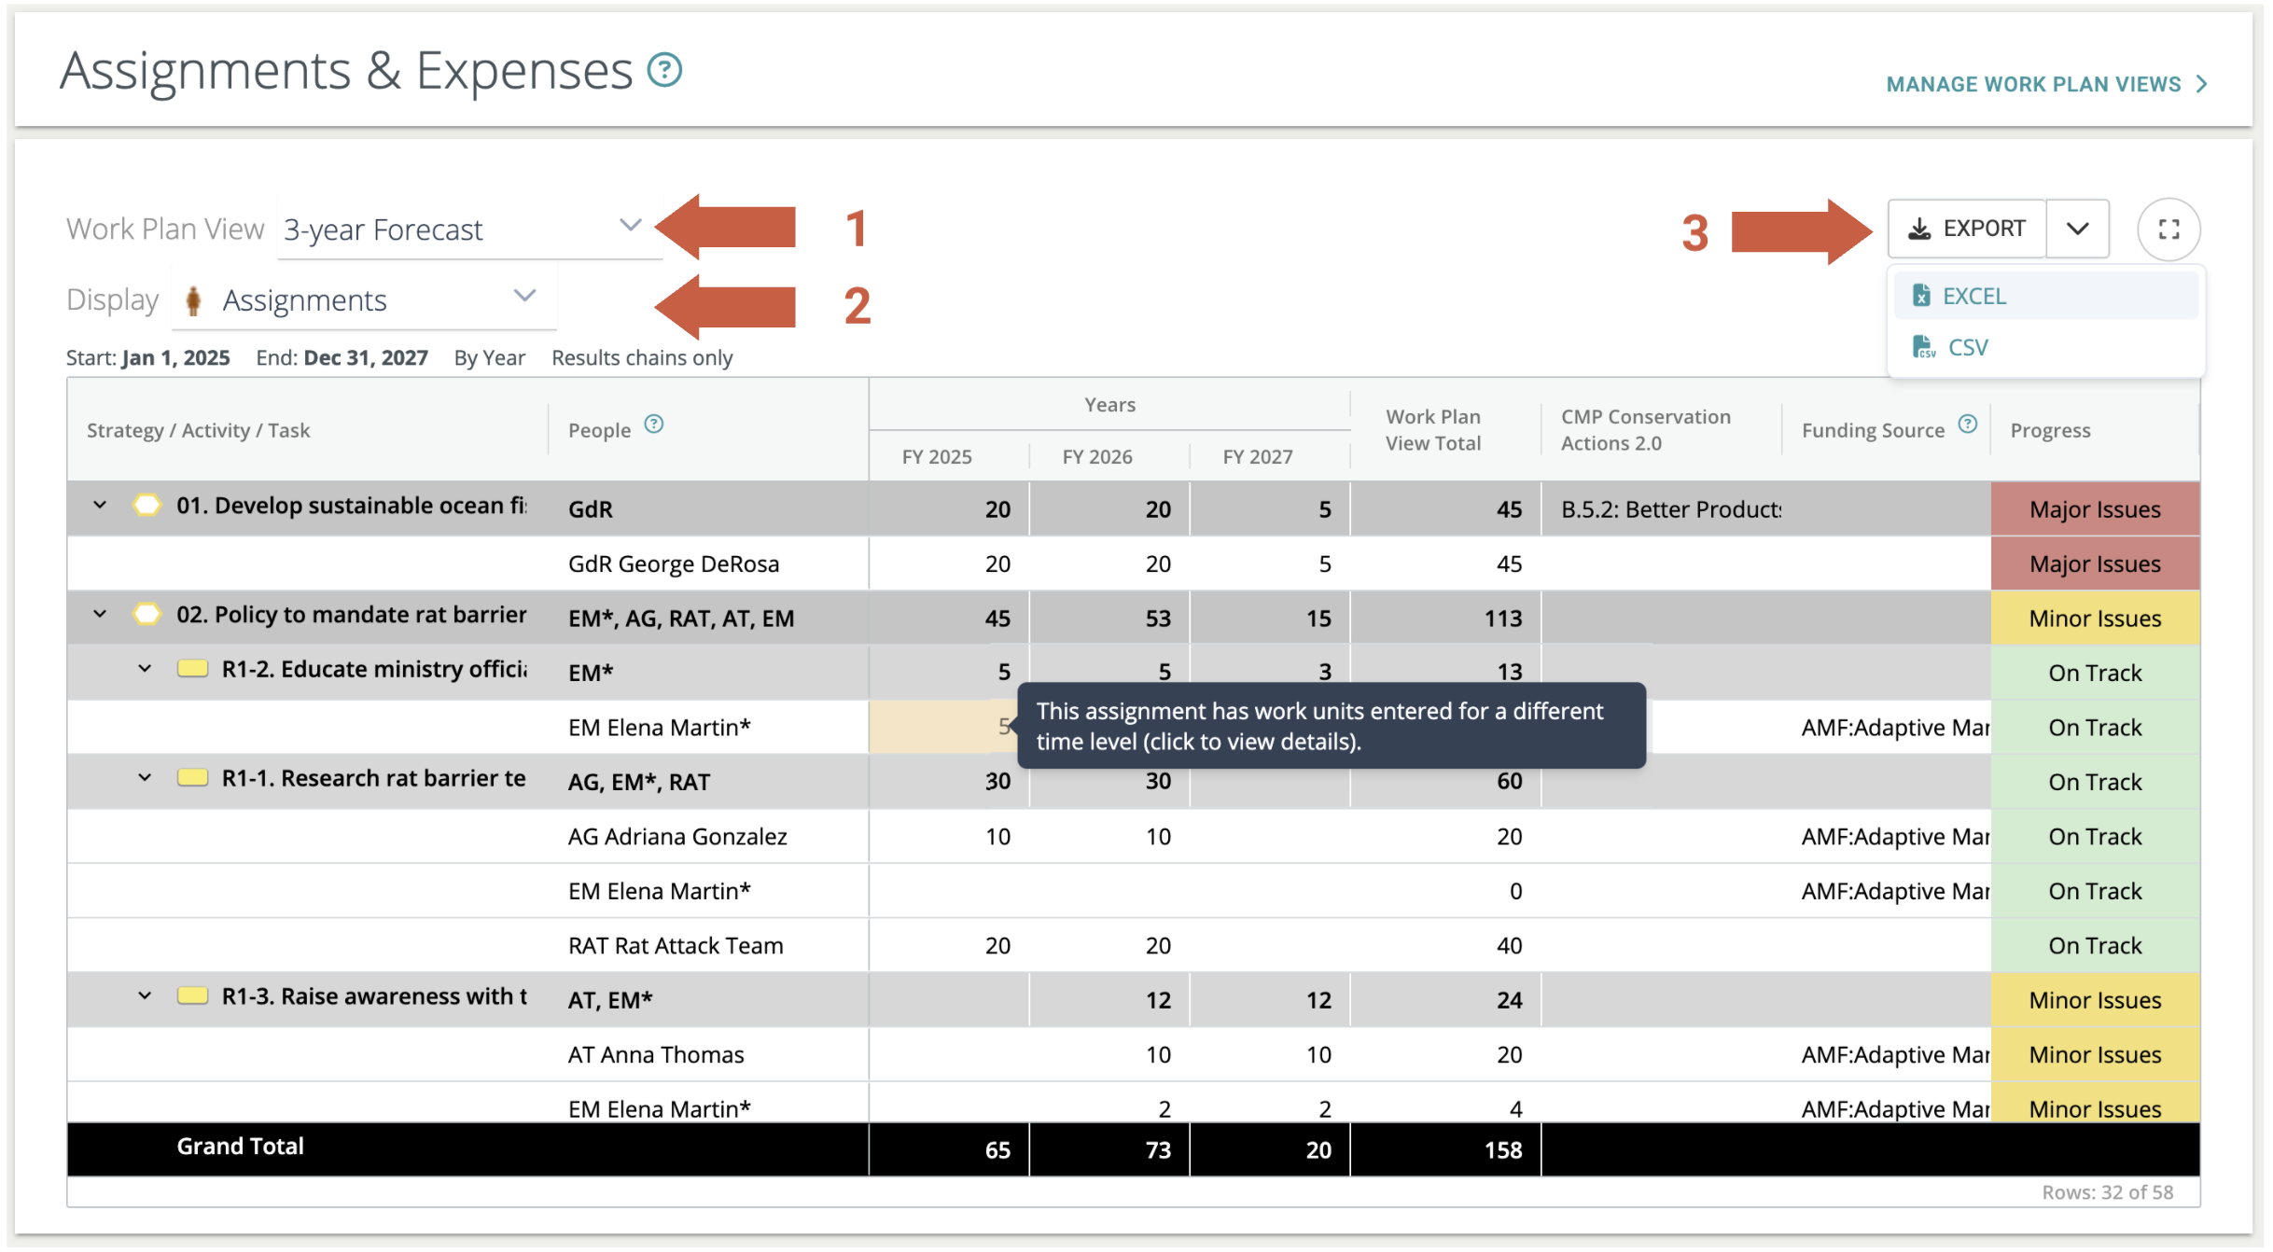Click the hexagon icon for 02. Policy strategy
The height and width of the screenshot is (1252, 2273).
[x=146, y=615]
